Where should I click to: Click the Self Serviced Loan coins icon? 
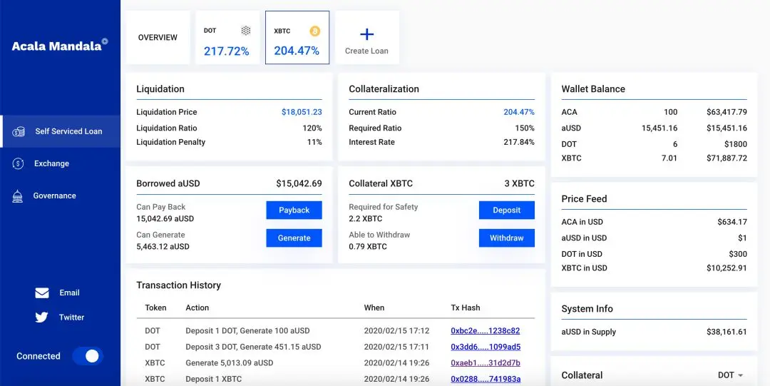point(18,131)
